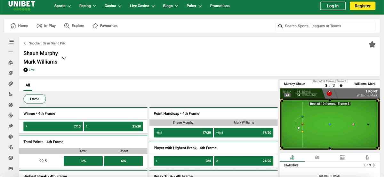
Task: Open the head-to-head players tab icon
Action: (x=317, y=157)
